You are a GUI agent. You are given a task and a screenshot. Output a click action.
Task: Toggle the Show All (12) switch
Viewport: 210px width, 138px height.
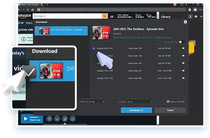182,42
